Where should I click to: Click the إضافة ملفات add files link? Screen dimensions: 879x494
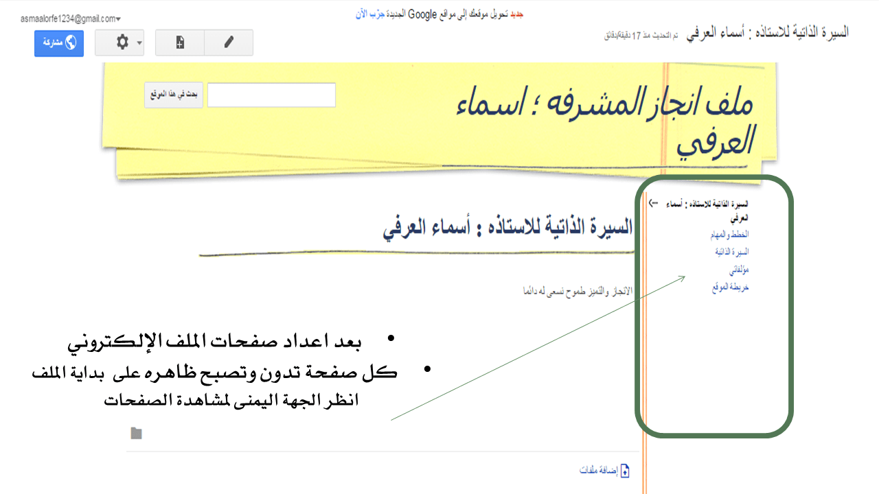(597, 471)
